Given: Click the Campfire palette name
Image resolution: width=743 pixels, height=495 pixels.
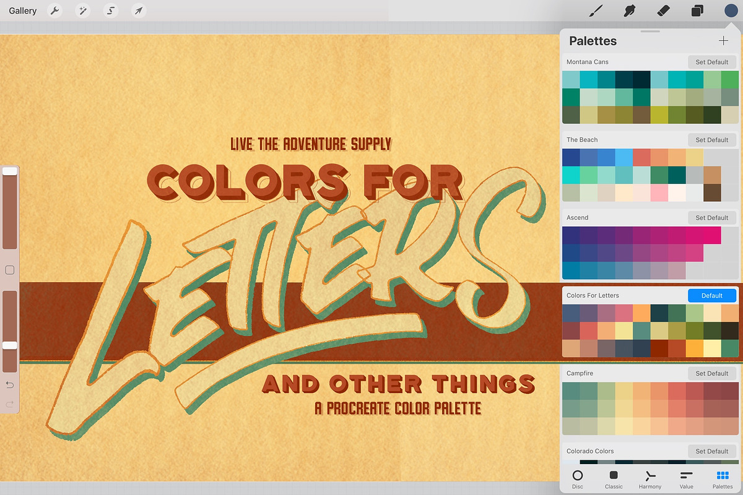Looking at the screenshot, I should pyautogui.click(x=580, y=373).
